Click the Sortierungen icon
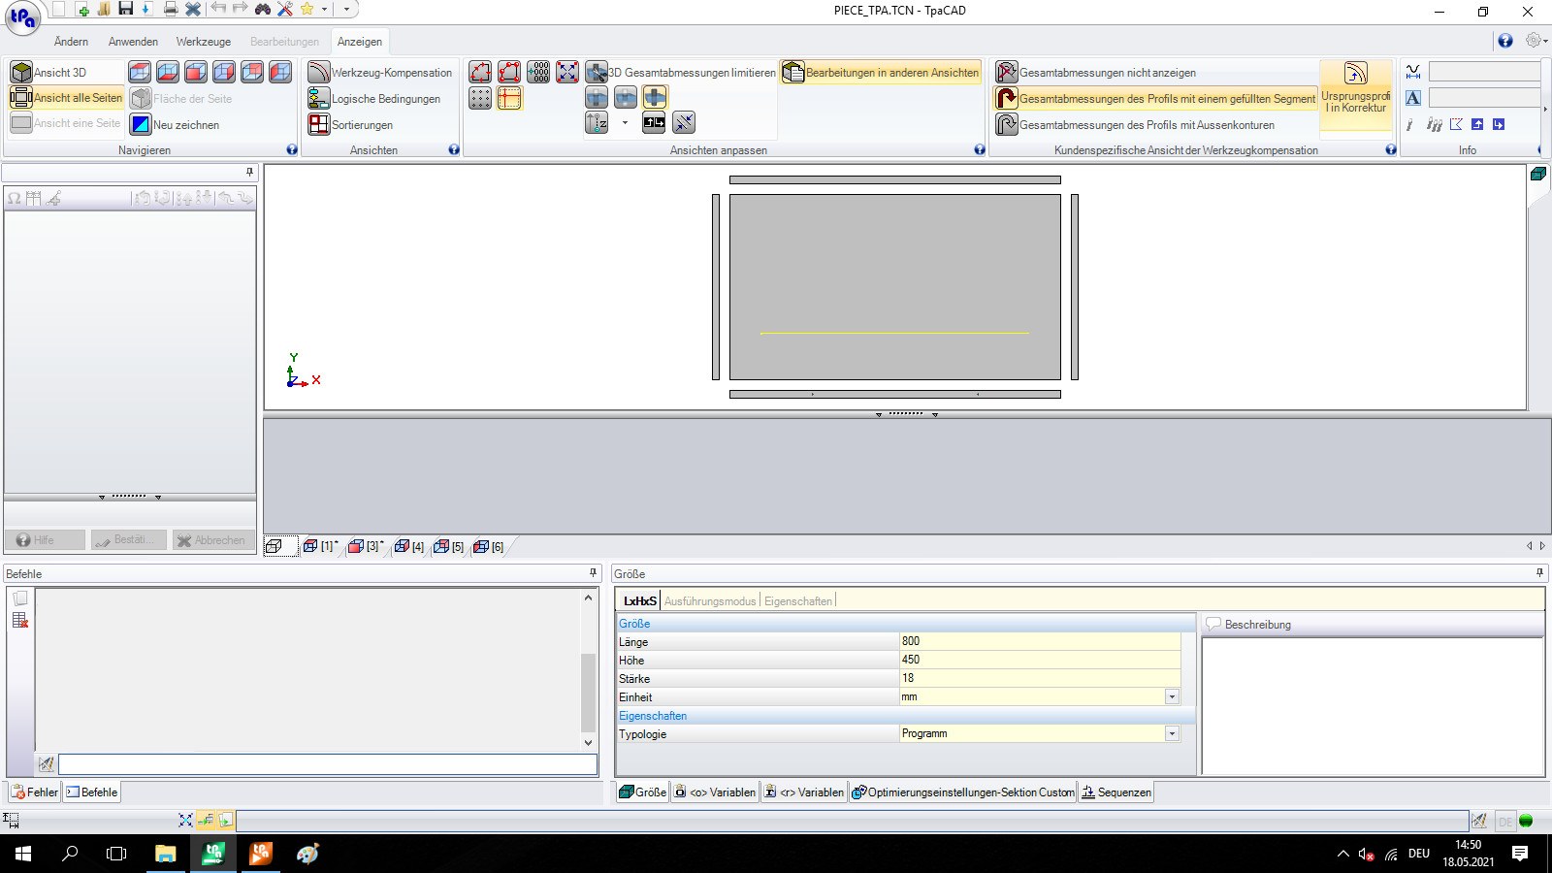This screenshot has height=873, width=1552. click(x=319, y=124)
